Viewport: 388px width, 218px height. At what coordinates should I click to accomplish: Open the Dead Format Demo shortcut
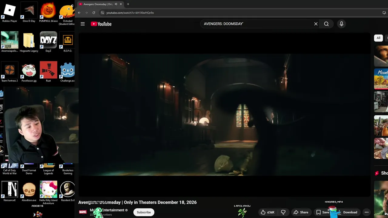click(x=29, y=169)
